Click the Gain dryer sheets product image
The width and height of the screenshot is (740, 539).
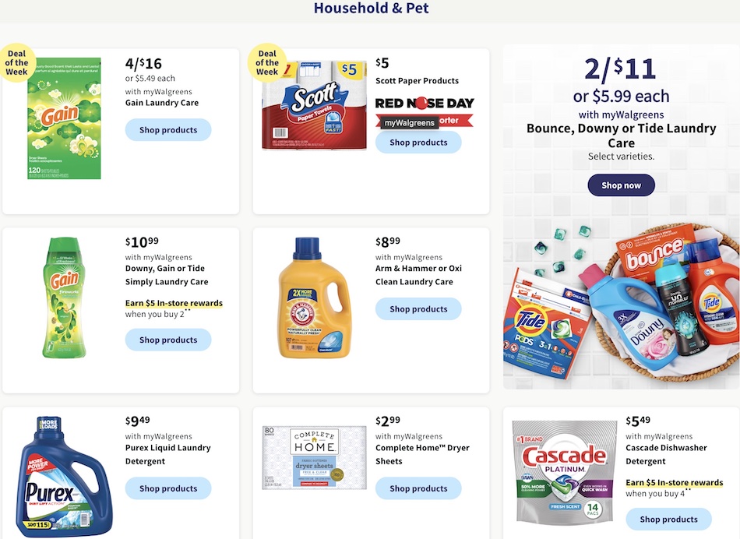click(x=64, y=118)
